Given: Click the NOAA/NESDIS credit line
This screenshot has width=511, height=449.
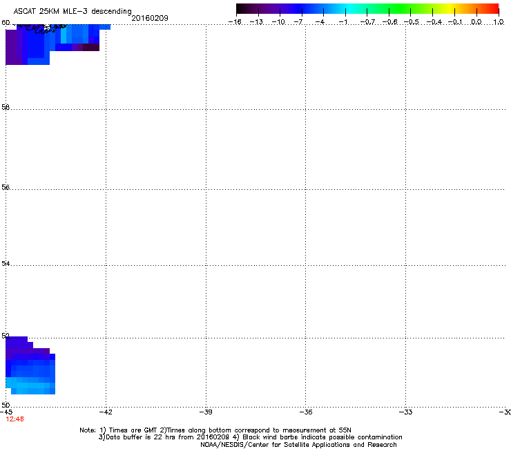Looking at the screenshot, I should coord(298,445).
